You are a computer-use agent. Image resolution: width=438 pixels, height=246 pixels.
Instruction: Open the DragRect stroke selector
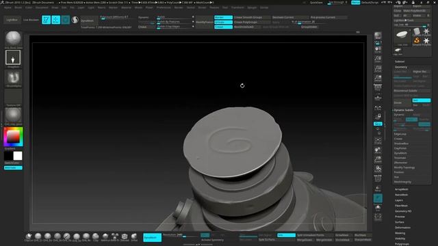tap(13, 57)
